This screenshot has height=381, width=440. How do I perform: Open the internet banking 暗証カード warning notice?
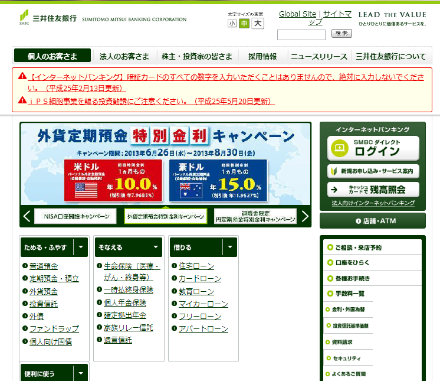pos(226,82)
